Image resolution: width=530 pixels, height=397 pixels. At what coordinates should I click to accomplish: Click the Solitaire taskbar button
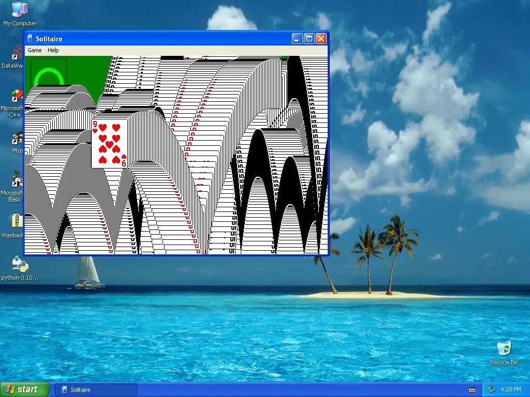pos(96,390)
